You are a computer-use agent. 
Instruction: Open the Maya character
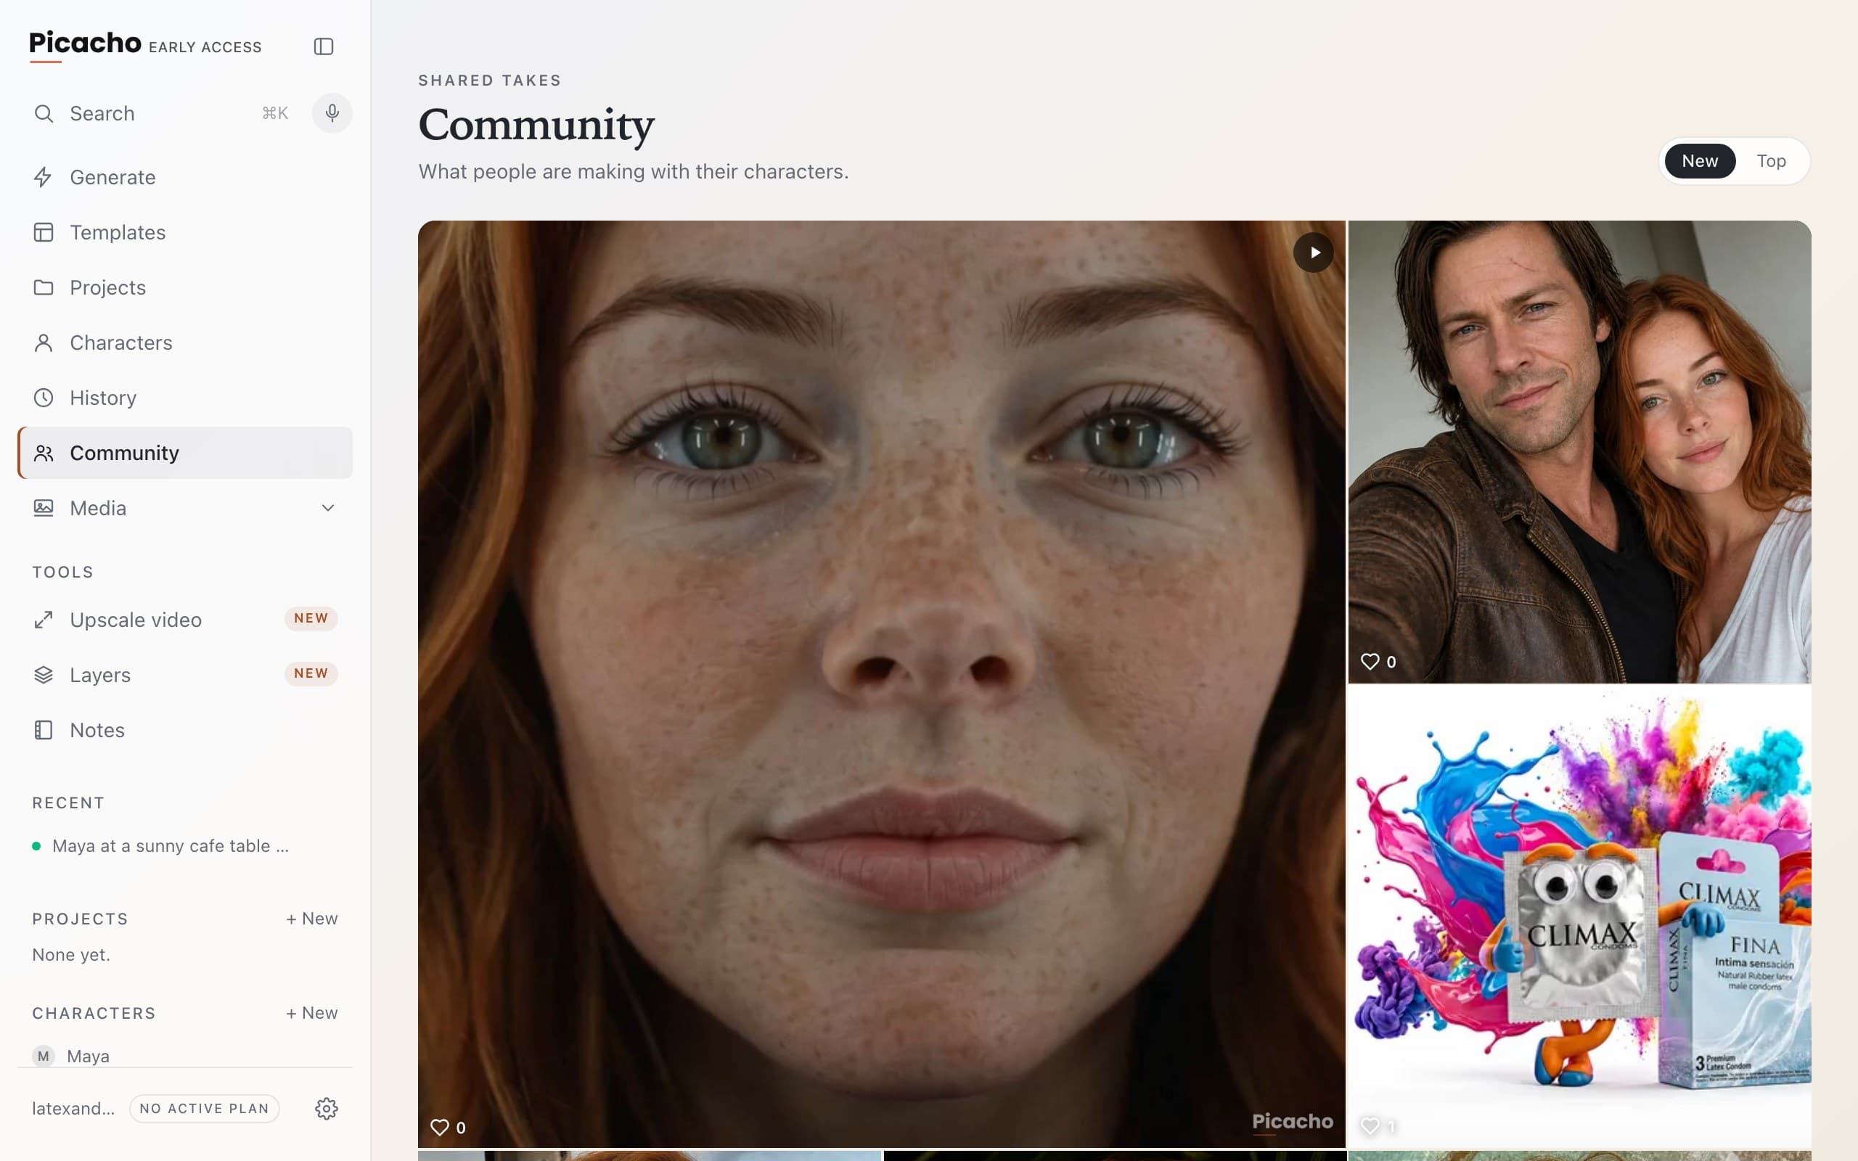point(88,1056)
